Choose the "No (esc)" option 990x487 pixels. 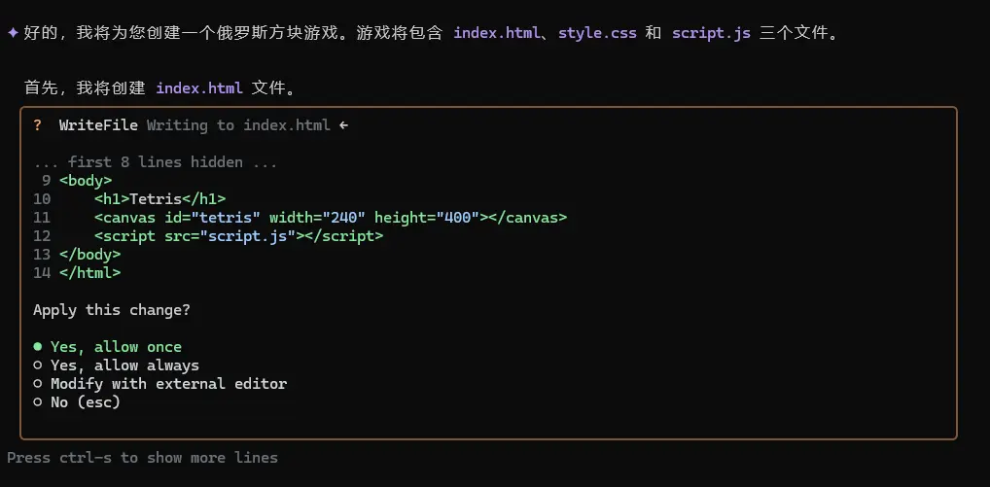(86, 402)
